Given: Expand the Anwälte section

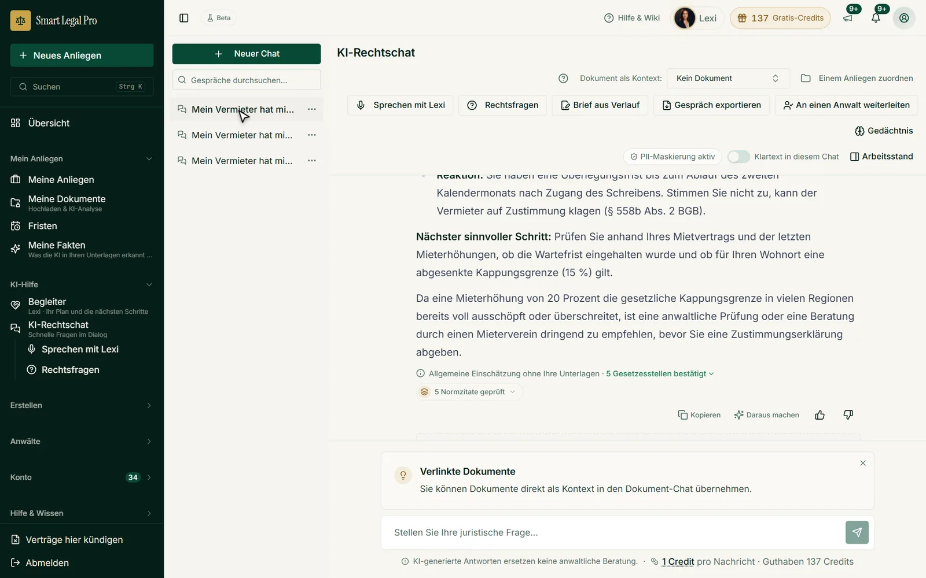Looking at the screenshot, I should pyautogui.click(x=82, y=442).
